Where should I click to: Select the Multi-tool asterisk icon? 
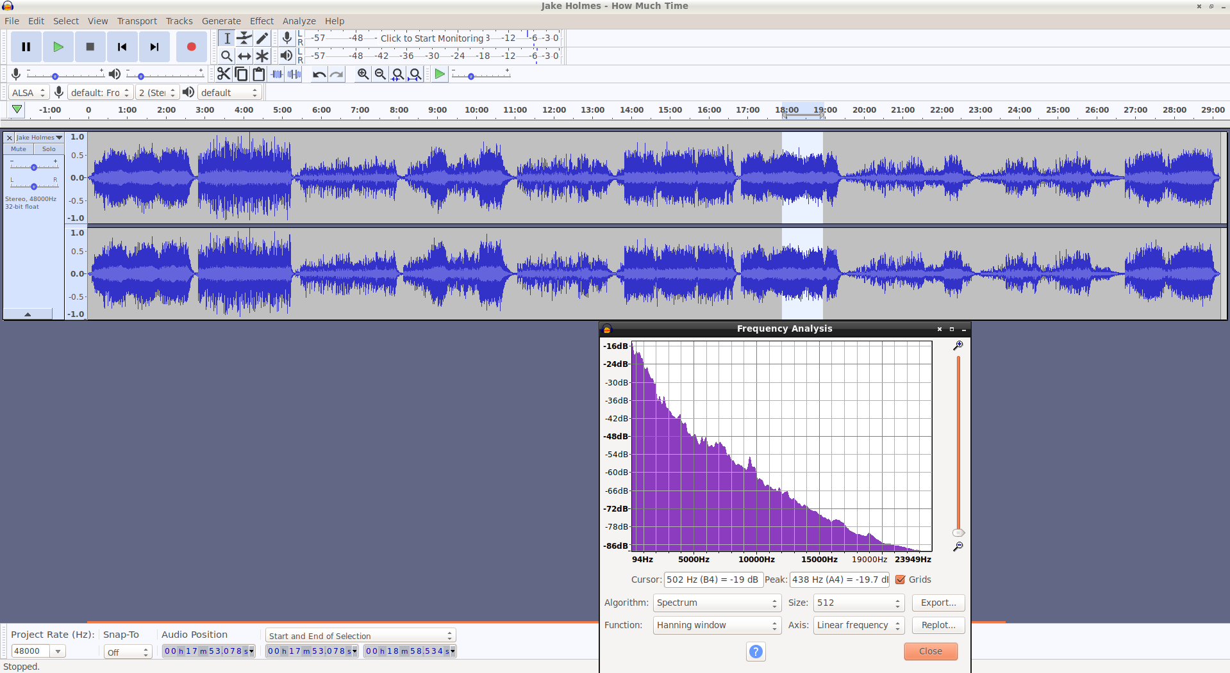tap(262, 56)
